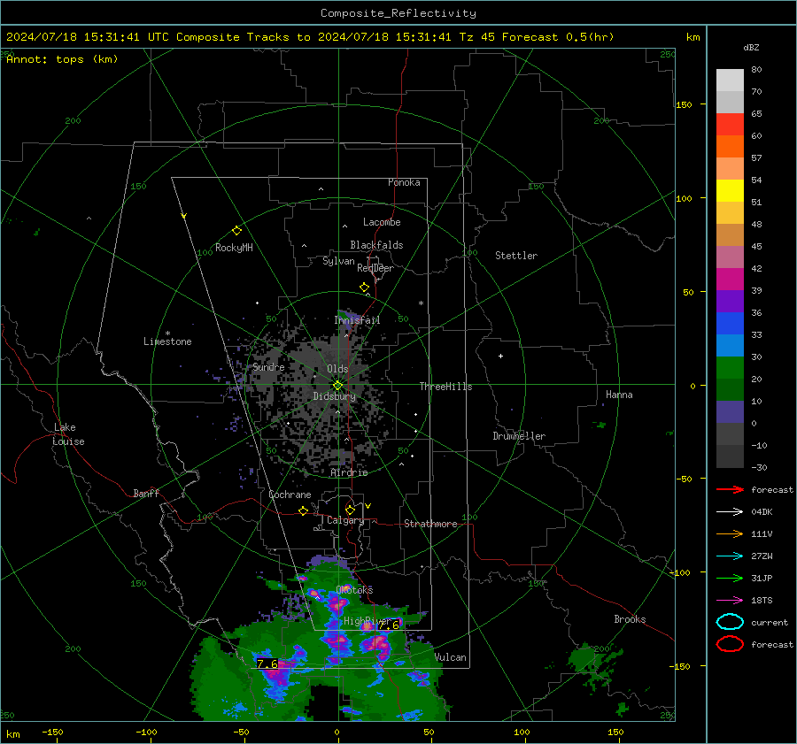
Task: Select the yellow diamond marker above Calgary
Action: pyautogui.click(x=350, y=510)
